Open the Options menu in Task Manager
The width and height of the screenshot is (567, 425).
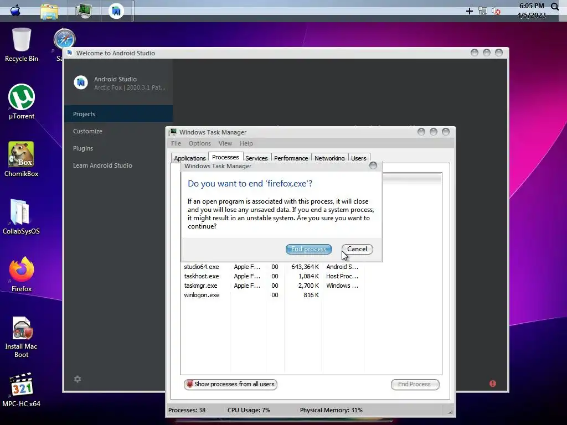click(199, 143)
